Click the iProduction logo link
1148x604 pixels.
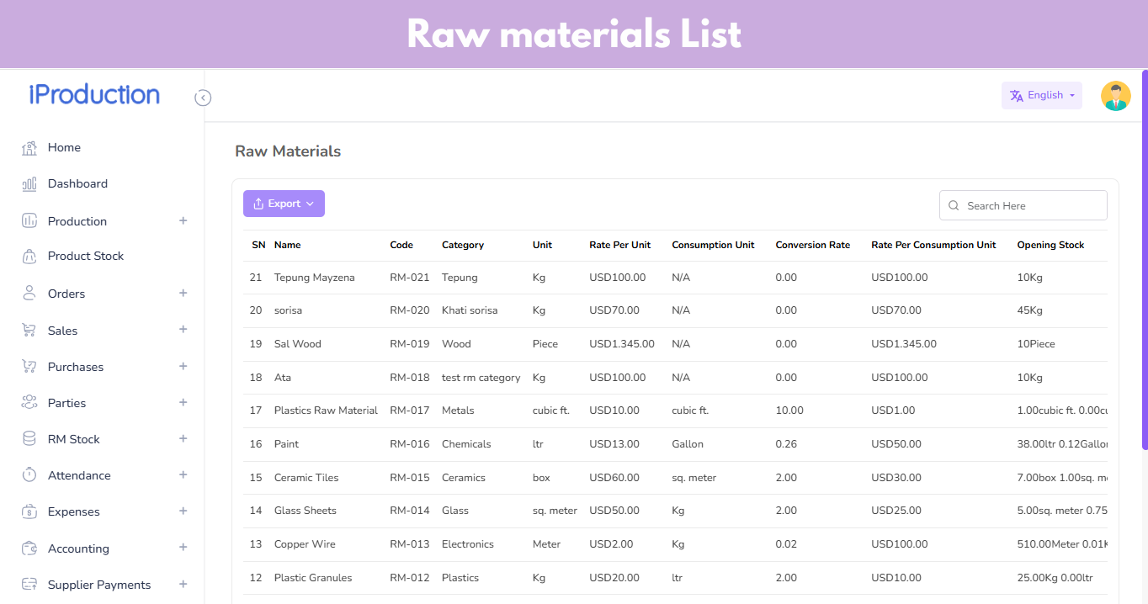(x=94, y=95)
